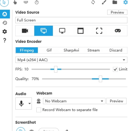The image size is (131, 131).
Task: Open settings gear in sidebar
Action: [x=5, y=32]
